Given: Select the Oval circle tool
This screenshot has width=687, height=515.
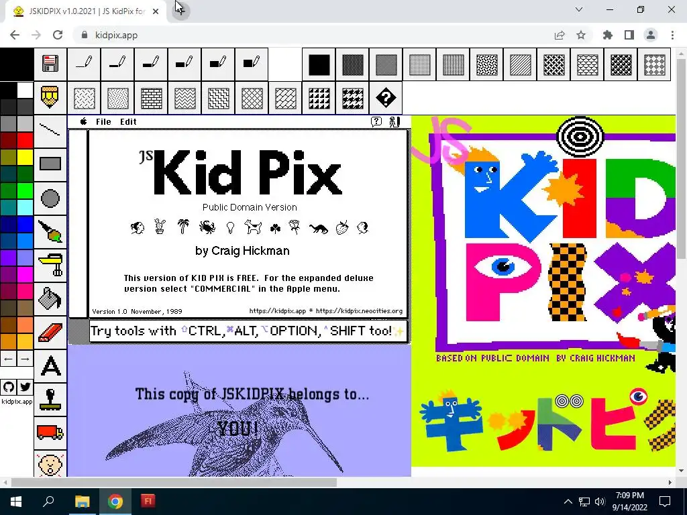Looking at the screenshot, I should pos(50,198).
